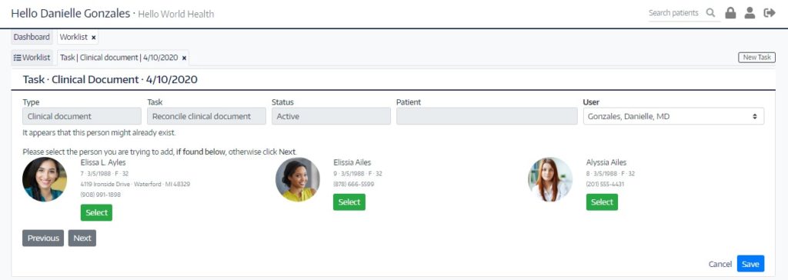The image size is (788, 280).
Task: Select patient Alyssia Ailes
Action: pos(602,202)
